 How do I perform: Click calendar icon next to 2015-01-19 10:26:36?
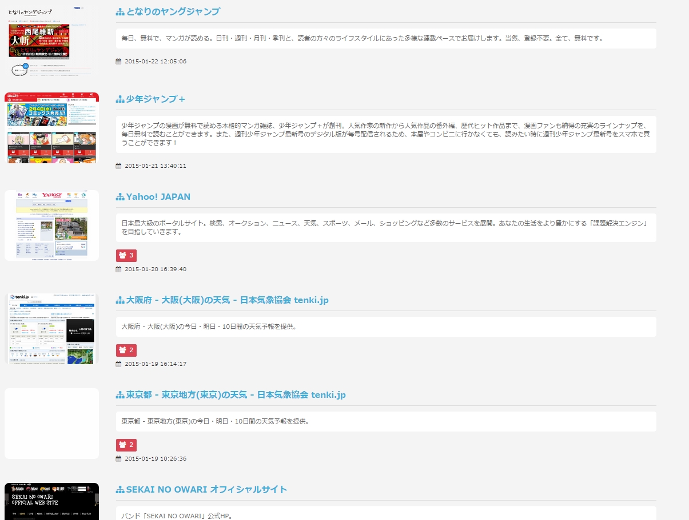pyautogui.click(x=119, y=458)
